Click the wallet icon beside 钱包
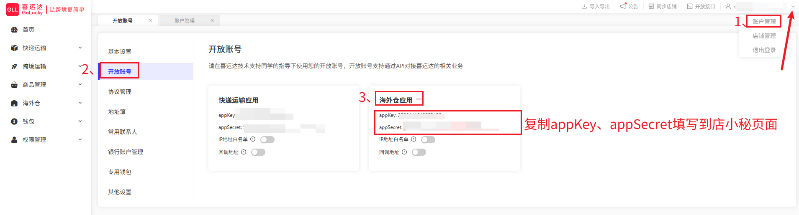The width and height of the screenshot is (799, 215). pos(14,121)
